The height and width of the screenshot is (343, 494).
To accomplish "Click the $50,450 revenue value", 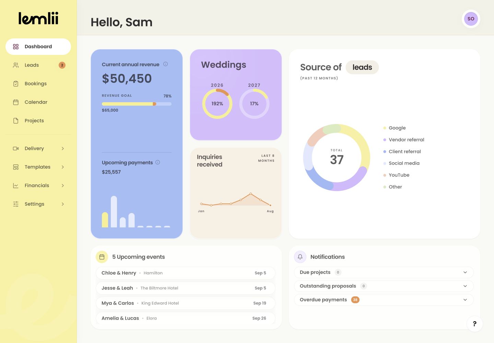I will [127, 79].
